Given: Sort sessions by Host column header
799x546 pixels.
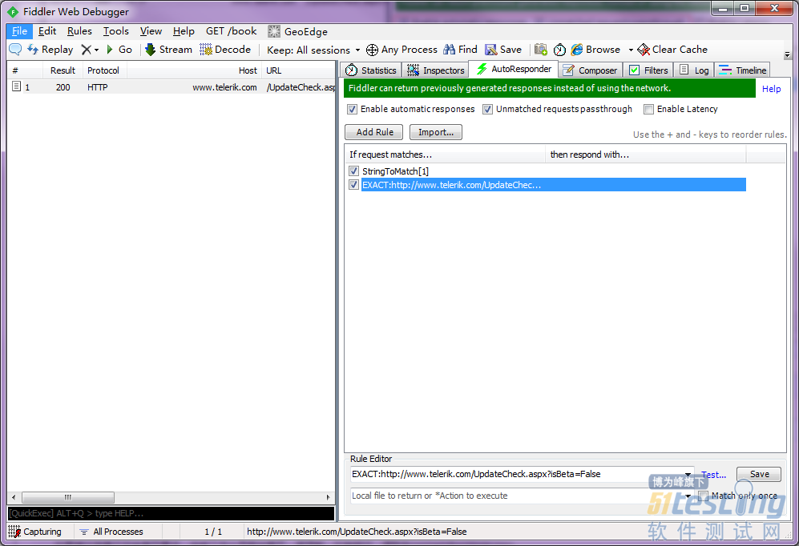Looking at the screenshot, I should point(194,70).
